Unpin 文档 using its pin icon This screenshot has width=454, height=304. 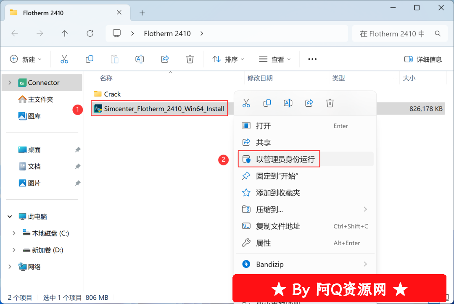pos(78,167)
